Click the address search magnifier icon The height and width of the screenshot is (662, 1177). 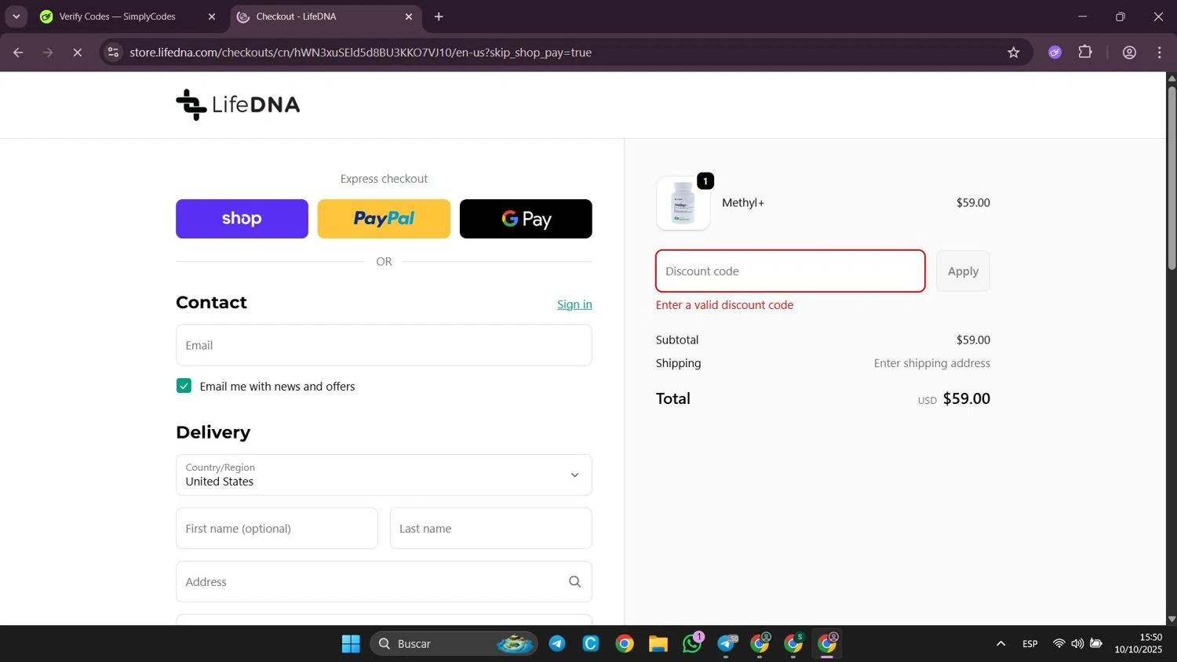[575, 582]
